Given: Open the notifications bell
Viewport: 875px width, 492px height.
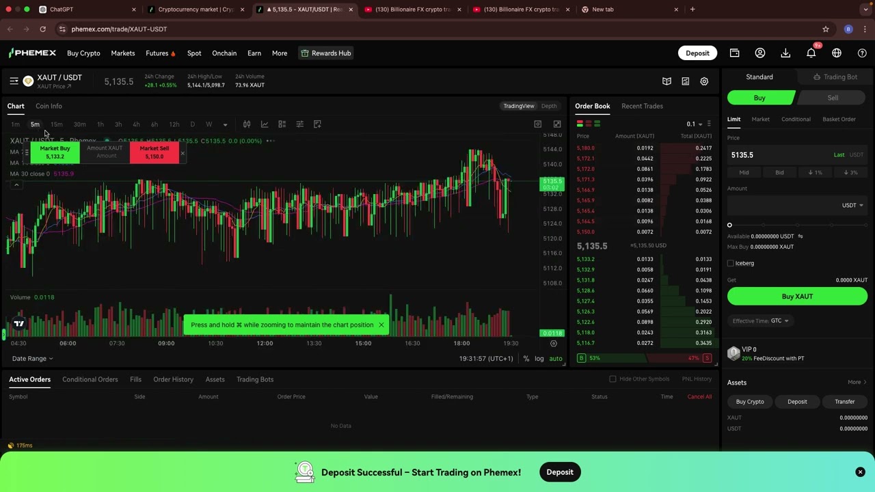Looking at the screenshot, I should coord(811,53).
